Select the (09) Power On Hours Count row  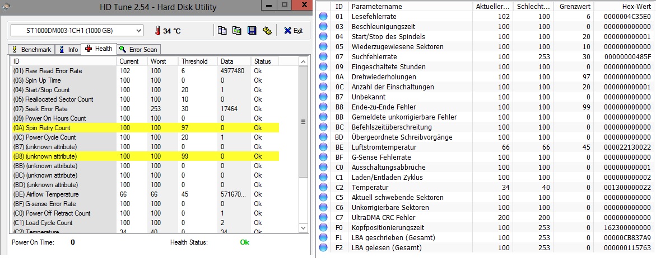coord(145,118)
